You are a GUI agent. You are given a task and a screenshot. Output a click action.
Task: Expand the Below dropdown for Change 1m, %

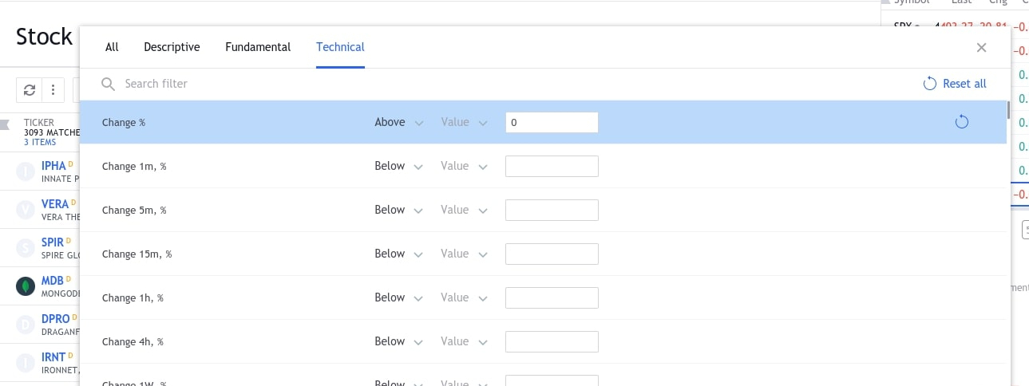(x=398, y=166)
